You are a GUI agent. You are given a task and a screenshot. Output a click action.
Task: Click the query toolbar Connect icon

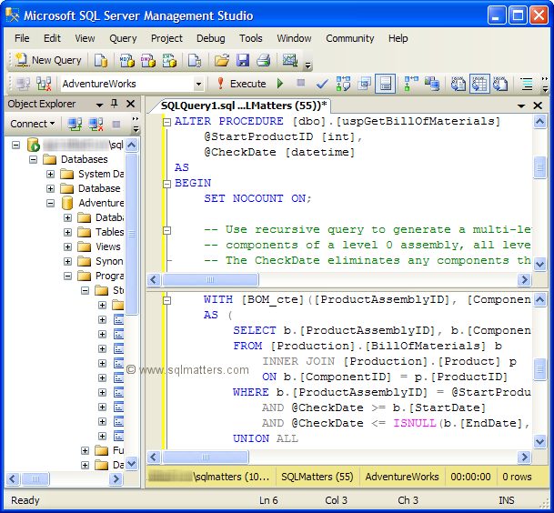(23, 84)
